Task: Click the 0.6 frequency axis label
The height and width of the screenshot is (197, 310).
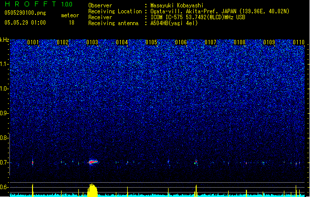Action: pos(4,187)
